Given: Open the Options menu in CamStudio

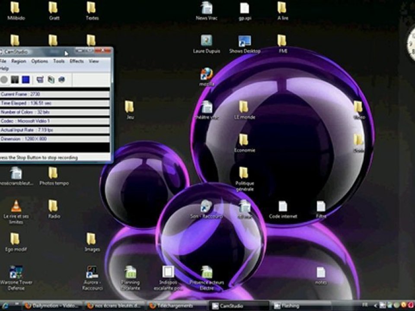Looking at the screenshot, I should pos(39,61).
